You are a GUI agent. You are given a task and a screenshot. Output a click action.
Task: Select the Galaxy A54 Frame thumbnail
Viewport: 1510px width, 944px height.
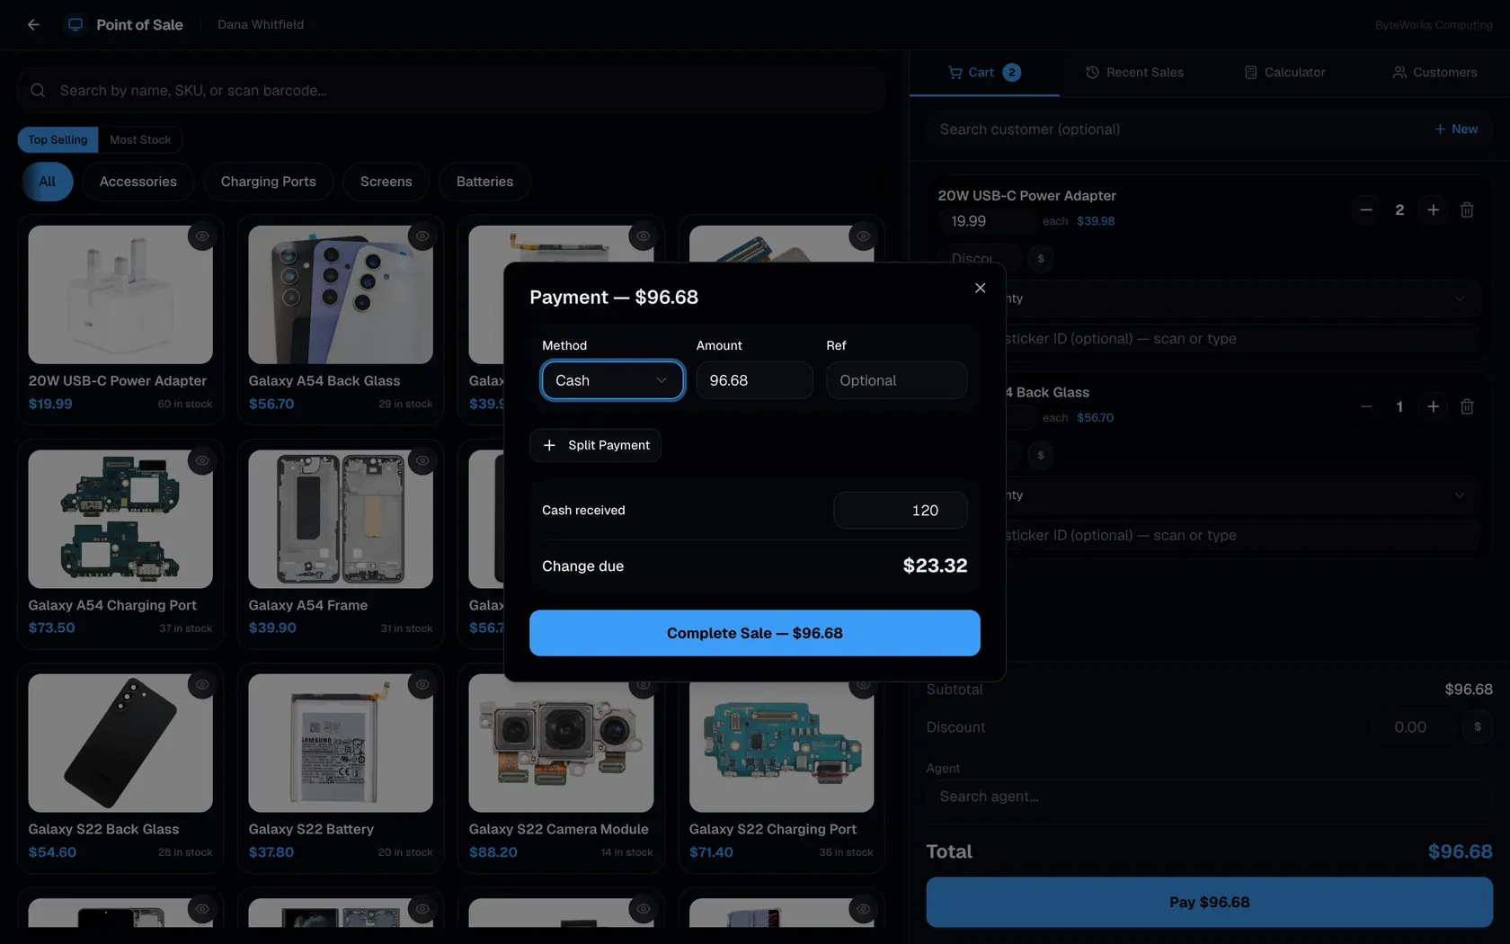tap(341, 519)
